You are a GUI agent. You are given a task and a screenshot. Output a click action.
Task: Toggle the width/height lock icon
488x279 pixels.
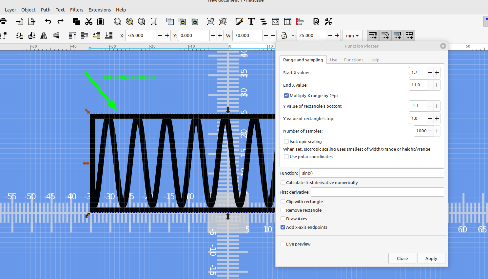[284, 35]
